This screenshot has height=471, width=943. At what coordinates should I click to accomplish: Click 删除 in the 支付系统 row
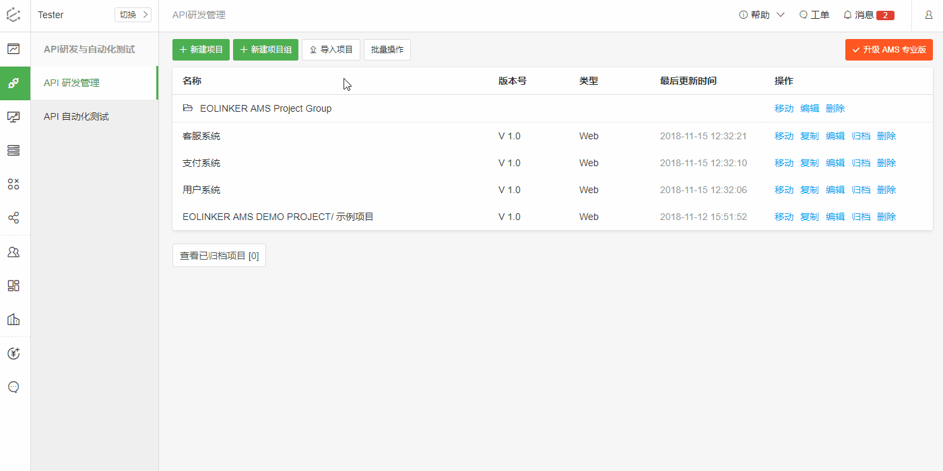click(x=886, y=163)
